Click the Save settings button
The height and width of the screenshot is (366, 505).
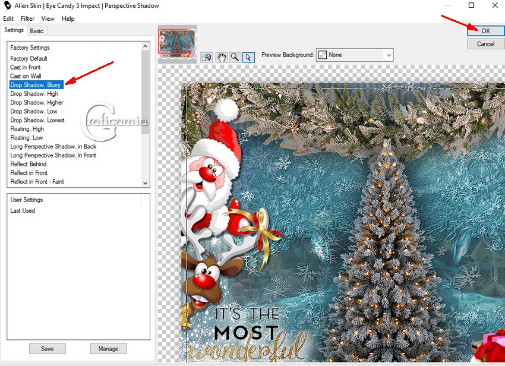(48, 349)
